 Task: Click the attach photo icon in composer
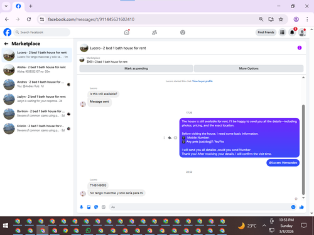(x=89, y=207)
